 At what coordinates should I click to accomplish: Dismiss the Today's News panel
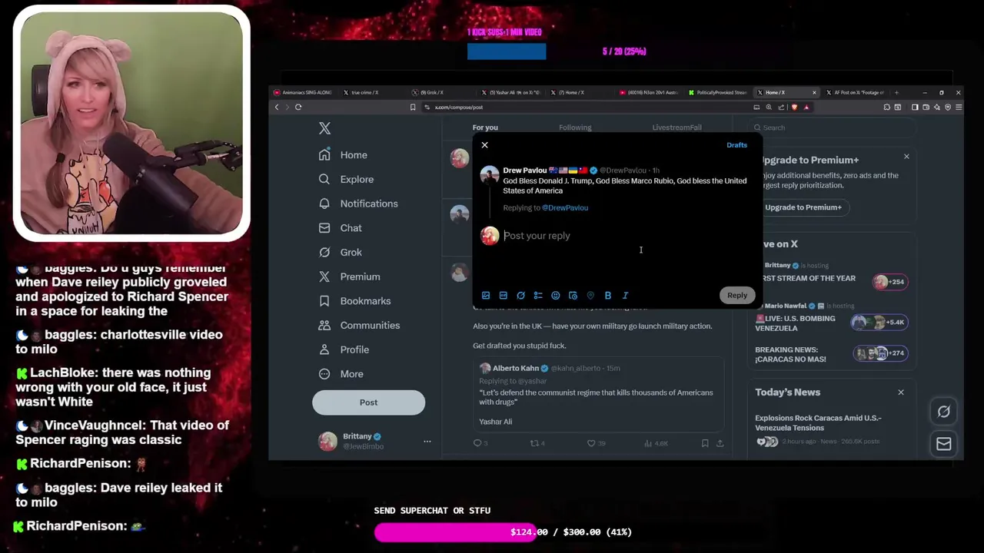pos(901,392)
